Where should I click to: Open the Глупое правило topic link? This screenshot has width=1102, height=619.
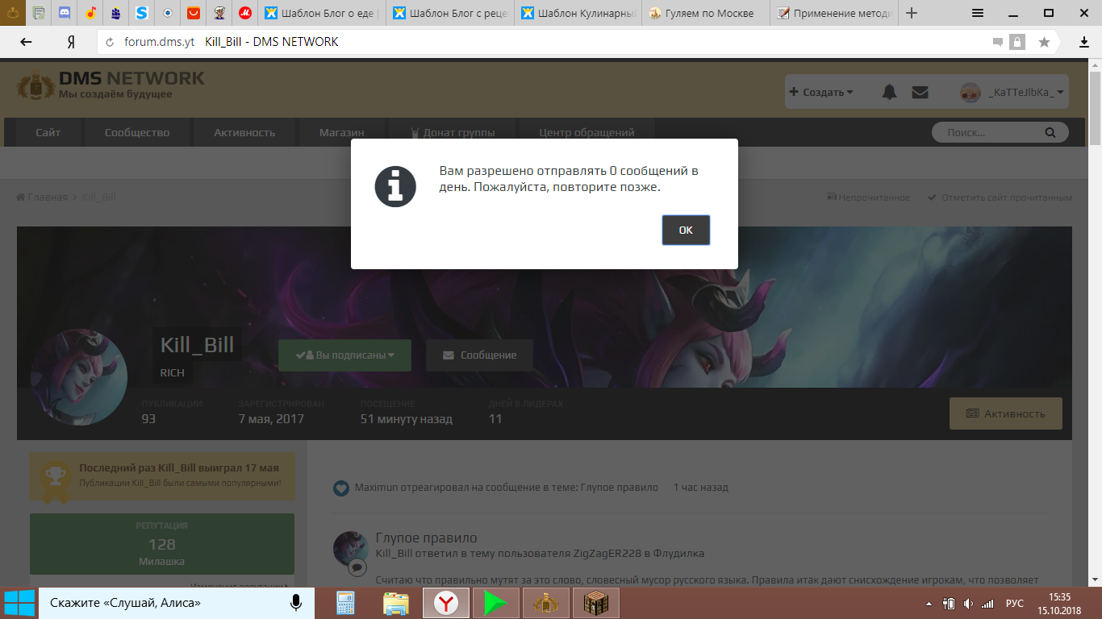(x=426, y=538)
